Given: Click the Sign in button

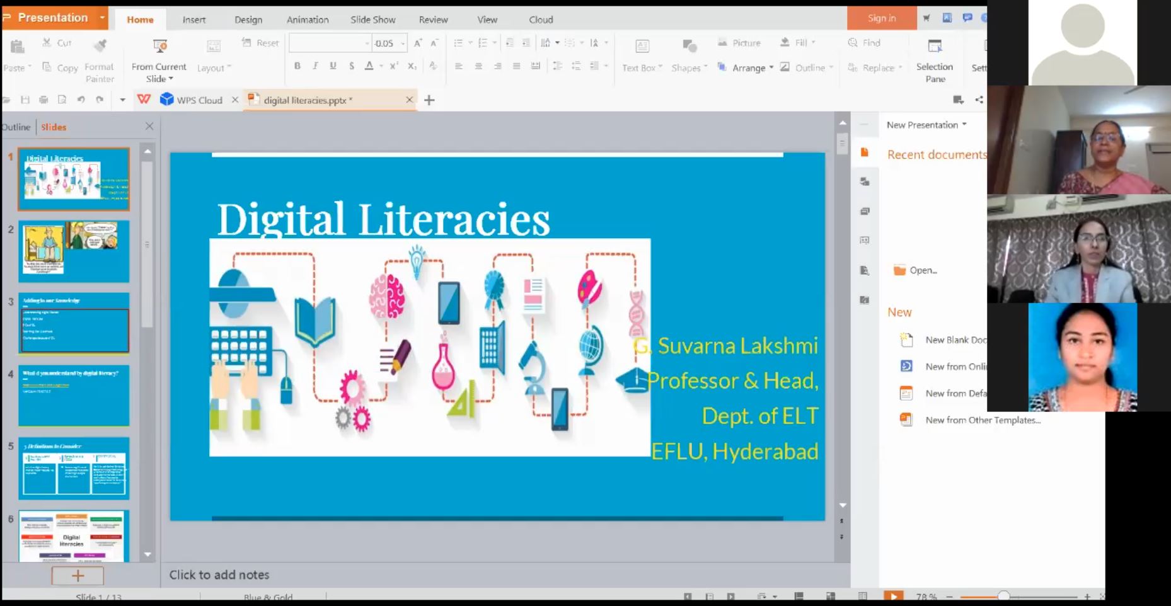Looking at the screenshot, I should pyautogui.click(x=881, y=18).
